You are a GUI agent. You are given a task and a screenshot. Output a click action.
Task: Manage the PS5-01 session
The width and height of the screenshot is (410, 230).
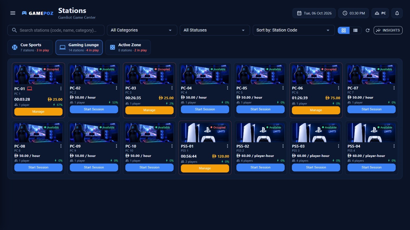click(205, 168)
